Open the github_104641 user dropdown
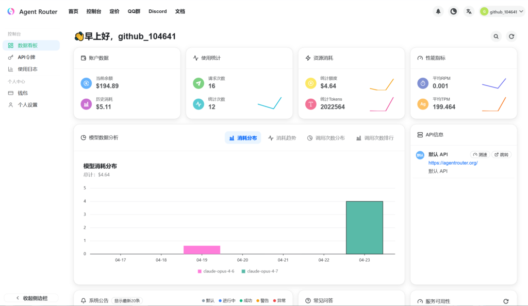 click(502, 11)
